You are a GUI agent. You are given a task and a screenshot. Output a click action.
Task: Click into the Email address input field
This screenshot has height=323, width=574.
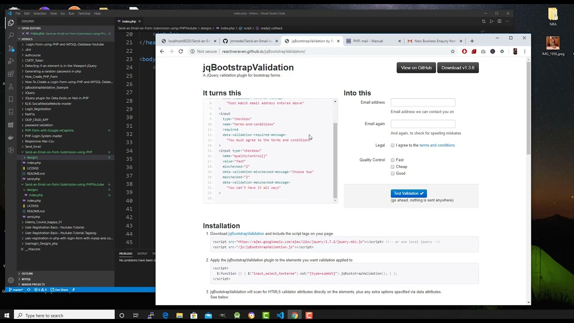[x=423, y=103]
